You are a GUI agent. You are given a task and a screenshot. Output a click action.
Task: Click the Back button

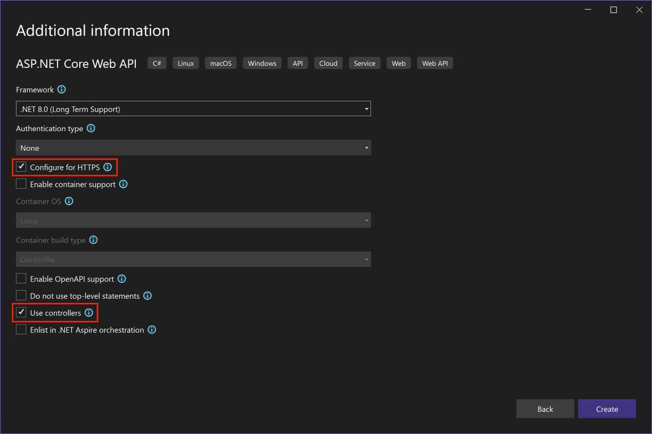coord(545,408)
